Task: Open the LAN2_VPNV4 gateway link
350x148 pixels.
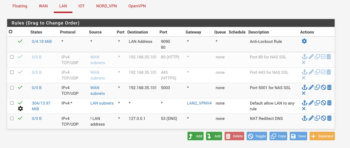Action: (199, 103)
